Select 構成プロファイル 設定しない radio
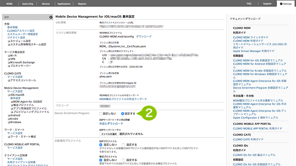This screenshot has height=166, width=296. [101, 160]
